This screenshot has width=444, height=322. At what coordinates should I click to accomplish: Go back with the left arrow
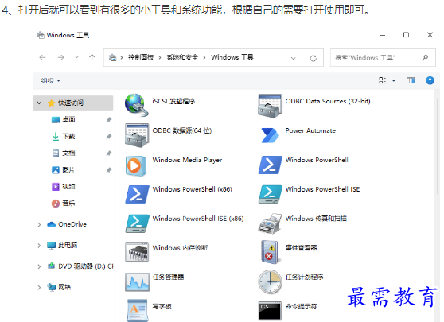tap(42, 58)
